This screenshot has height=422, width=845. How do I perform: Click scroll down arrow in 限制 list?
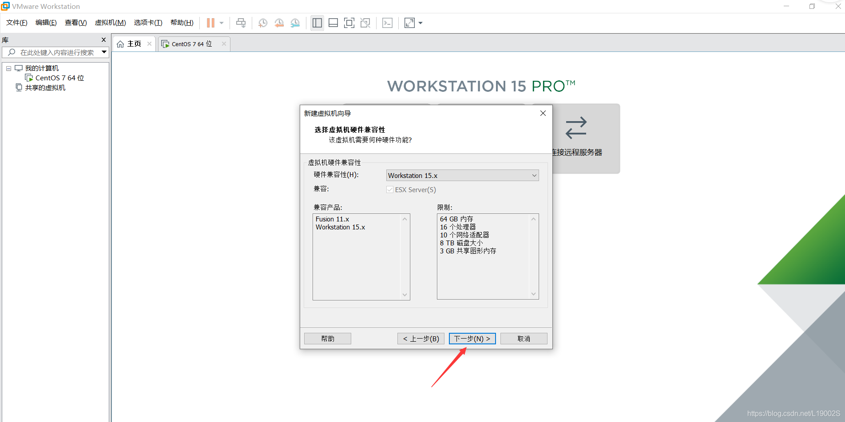(x=534, y=294)
